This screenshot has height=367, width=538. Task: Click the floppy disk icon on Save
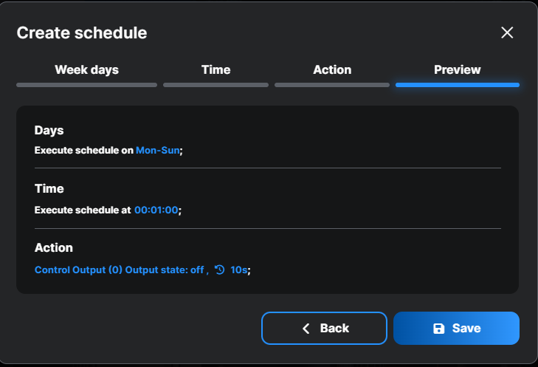[438, 329]
